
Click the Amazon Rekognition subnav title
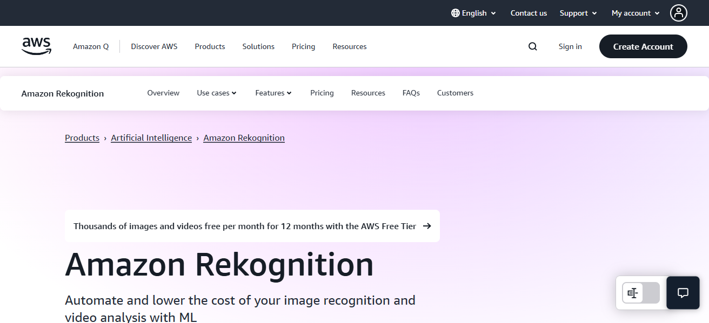click(x=63, y=93)
